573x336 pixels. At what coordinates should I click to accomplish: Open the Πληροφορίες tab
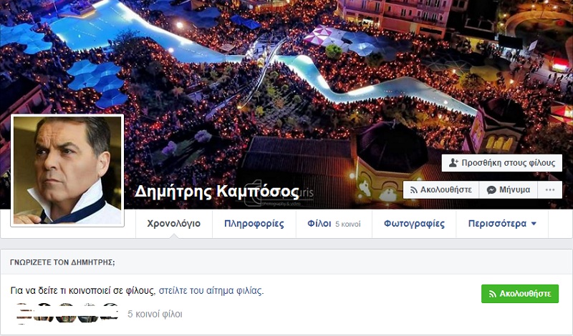(254, 224)
